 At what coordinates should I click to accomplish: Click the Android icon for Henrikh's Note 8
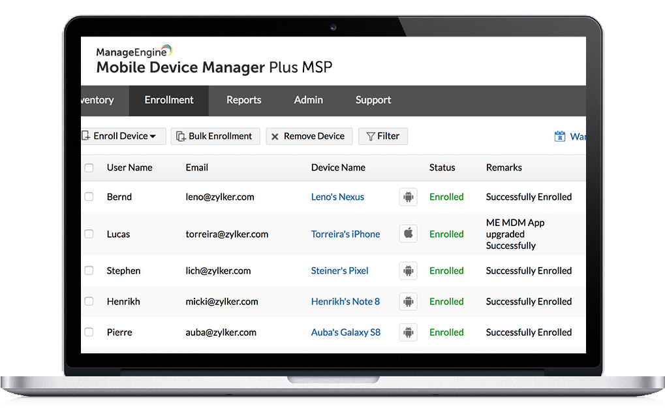(x=408, y=301)
